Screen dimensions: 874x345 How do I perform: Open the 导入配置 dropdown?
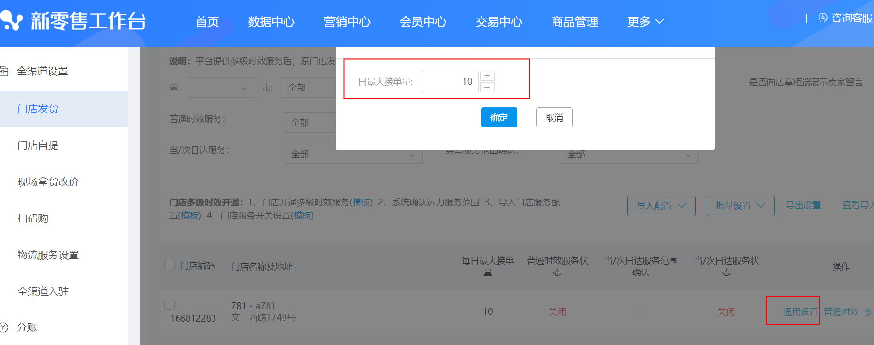point(661,206)
